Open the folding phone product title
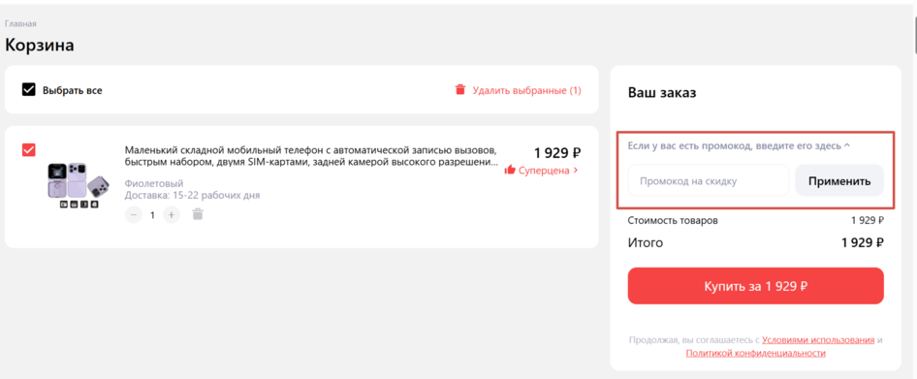Screen dimensions: 917x379 pos(312,155)
